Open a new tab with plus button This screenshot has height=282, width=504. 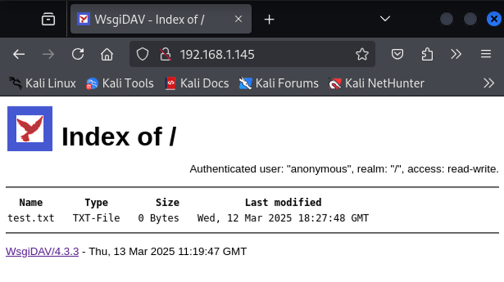[269, 19]
